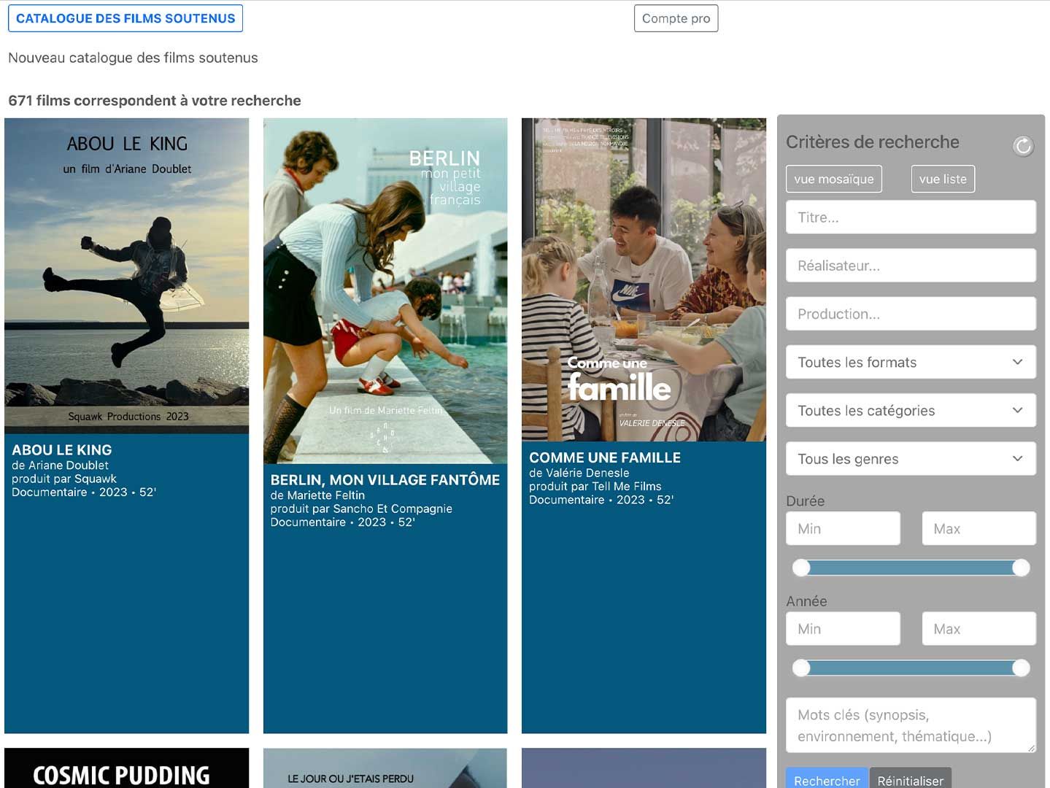The width and height of the screenshot is (1050, 788).
Task: Focus the Réalisateur search field
Action: (x=911, y=266)
